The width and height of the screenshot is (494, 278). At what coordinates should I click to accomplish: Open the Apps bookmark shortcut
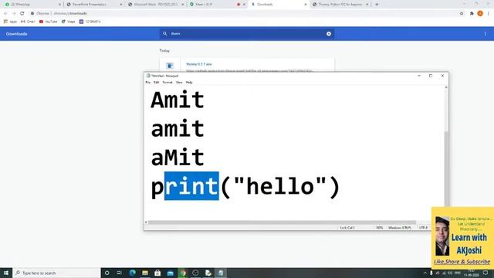click(10, 22)
